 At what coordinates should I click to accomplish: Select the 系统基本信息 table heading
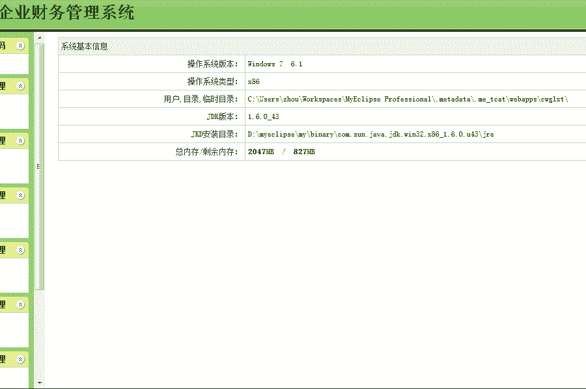85,47
